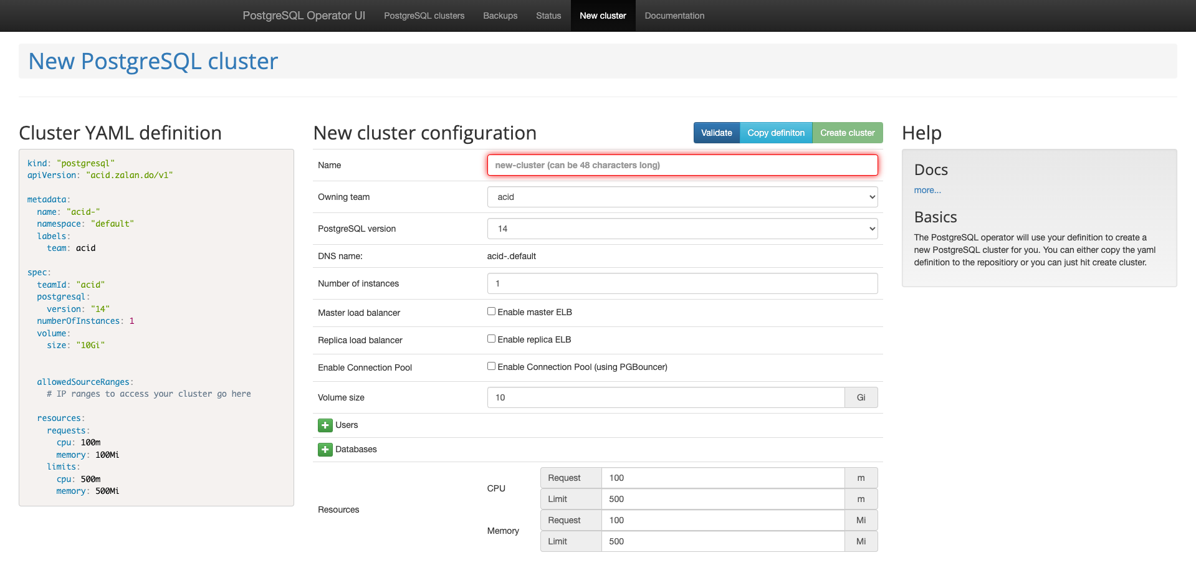Go to PostgreSQL clusters list
The width and height of the screenshot is (1196, 588).
pos(424,16)
